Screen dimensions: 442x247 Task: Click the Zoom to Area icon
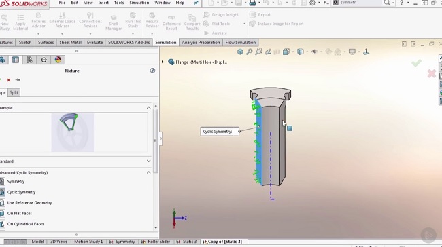click(258, 52)
